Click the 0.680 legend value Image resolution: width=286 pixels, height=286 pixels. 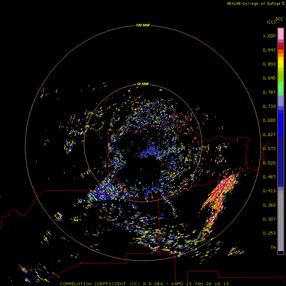(x=269, y=120)
